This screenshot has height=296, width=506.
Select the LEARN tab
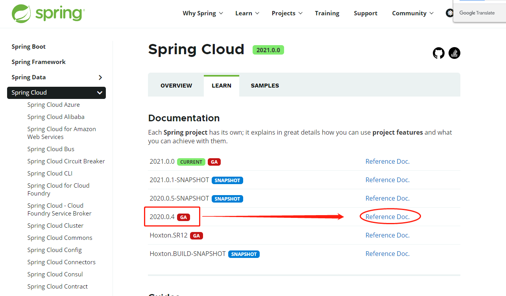[x=222, y=86]
